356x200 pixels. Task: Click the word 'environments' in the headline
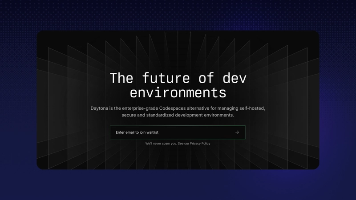[178, 93]
